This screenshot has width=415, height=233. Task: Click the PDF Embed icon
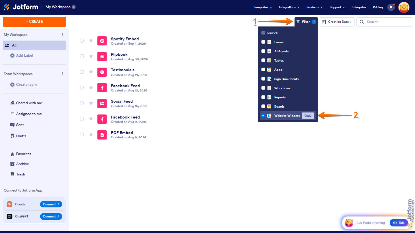click(102, 135)
